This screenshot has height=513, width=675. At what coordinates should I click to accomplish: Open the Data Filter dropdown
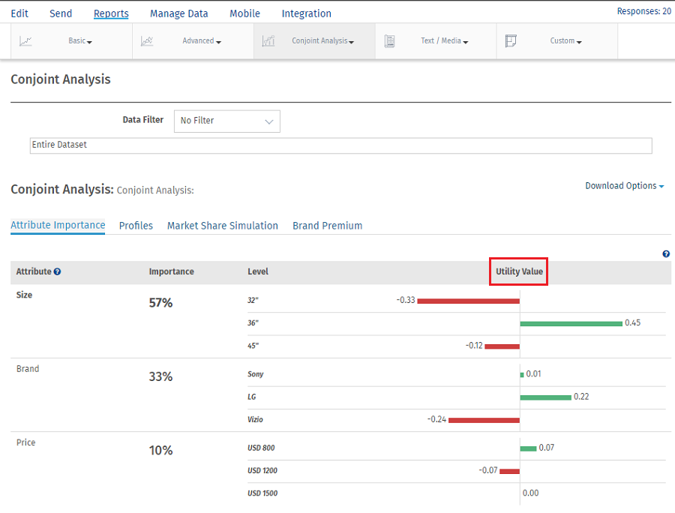(x=226, y=121)
